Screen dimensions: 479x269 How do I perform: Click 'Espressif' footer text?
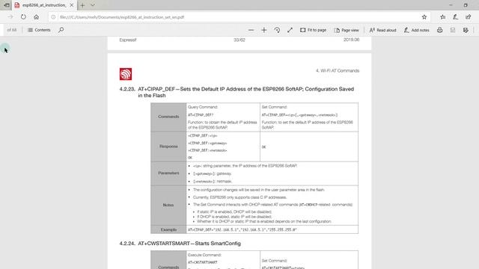[x=128, y=40]
